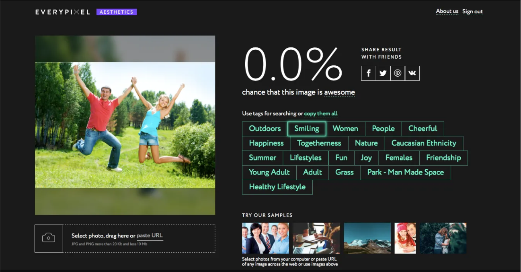Click the 'Select photo, drag here' dropzone
This screenshot has width=521, height=272.
[125, 238]
